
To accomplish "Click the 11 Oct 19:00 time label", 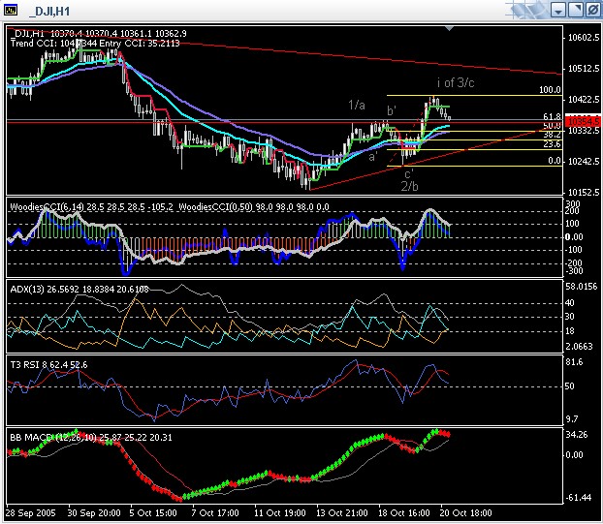I will [280, 512].
